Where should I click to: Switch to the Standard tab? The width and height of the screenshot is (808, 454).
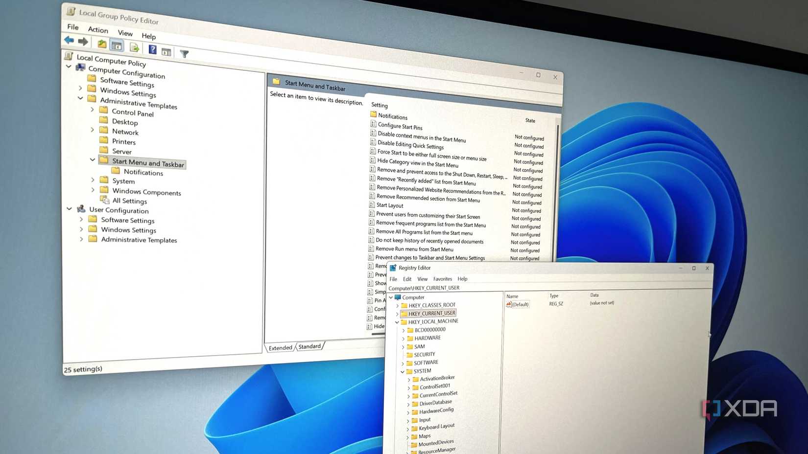[309, 346]
